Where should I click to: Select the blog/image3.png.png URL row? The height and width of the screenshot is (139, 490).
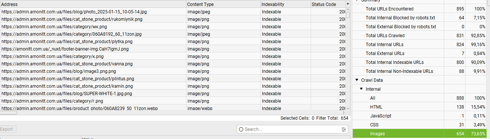click(x=173, y=71)
